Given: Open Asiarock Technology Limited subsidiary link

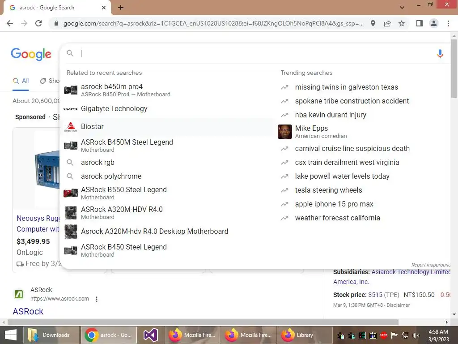Looking at the screenshot, I should click(411, 272).
